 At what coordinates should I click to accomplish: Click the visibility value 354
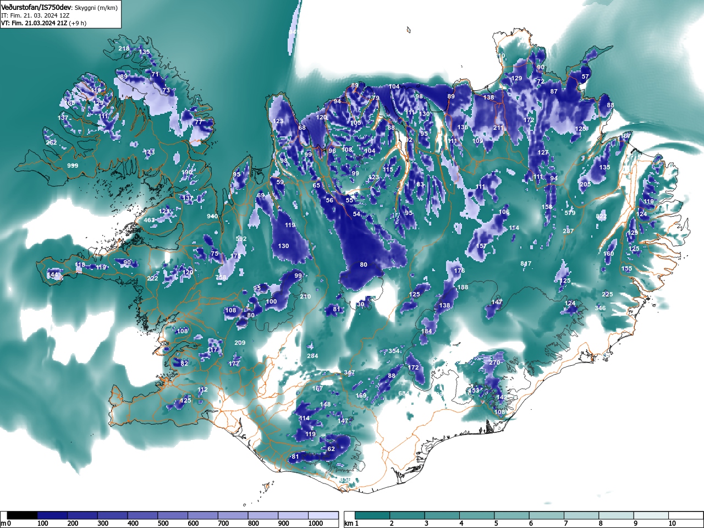pyautogui.click(x=394, y=351)
